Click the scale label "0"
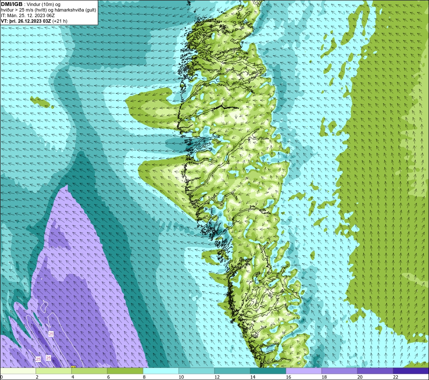This screenshot has width=429, height=380. (x=2, y=377)
